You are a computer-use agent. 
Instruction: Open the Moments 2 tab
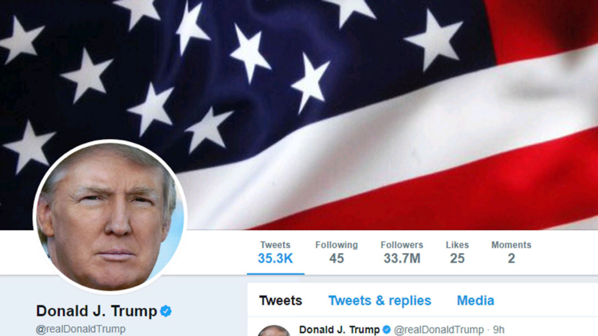(511, 252)
